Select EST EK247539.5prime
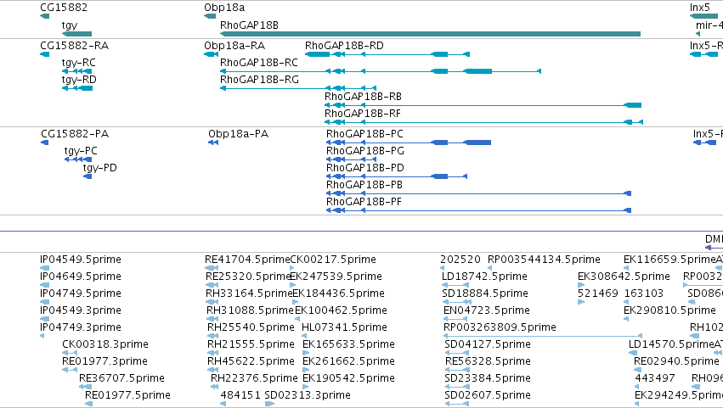This screenshot has height=408, width=723. [336, 277]
